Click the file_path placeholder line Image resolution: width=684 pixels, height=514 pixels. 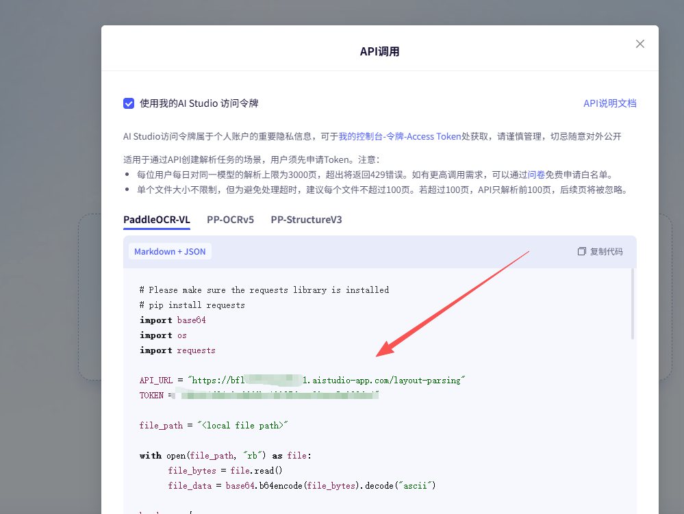[x=214, y=425]
